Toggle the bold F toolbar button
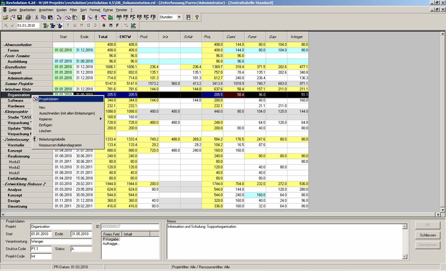446x271 pixels. [x=118, y=26]
